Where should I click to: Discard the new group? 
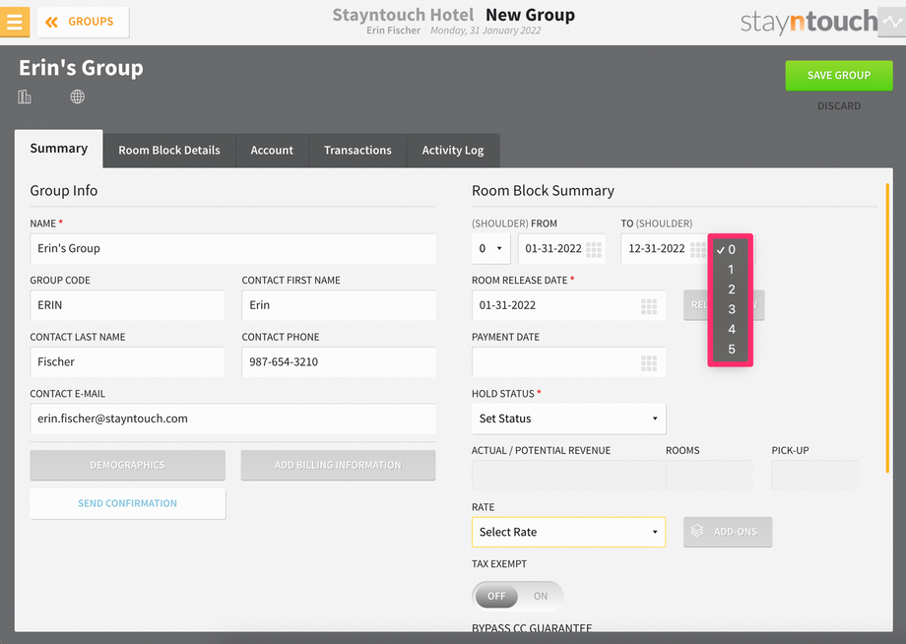[838, 105]
